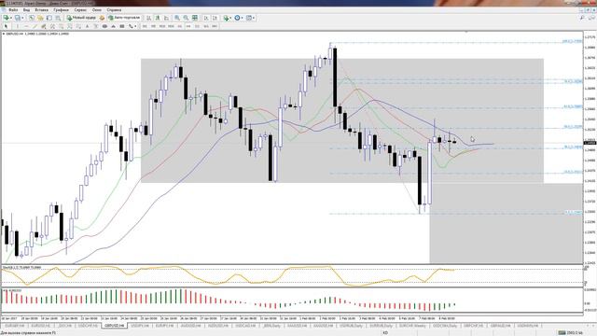Select the Text 'A' tool
The width and height of the screenshot is (597, 336).
click(87, 26)
